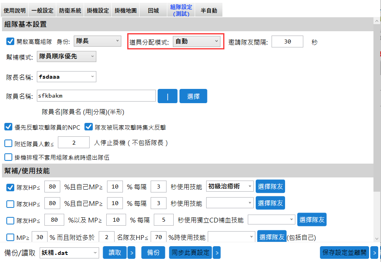Toggle 優先反擊攻擊隊員的NPC checkbox
This screenshot has height=262, width=381.
(x=8, y=127)
